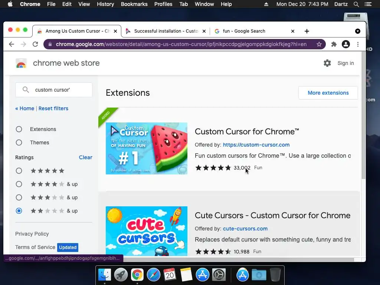Screen dimensions: 380x285
Task: Select the Themes radio filter
Action: click(x=19, y=142)
